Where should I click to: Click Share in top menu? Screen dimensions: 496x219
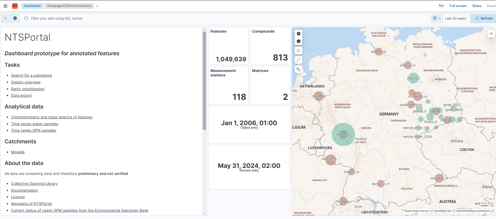[476, 6]
